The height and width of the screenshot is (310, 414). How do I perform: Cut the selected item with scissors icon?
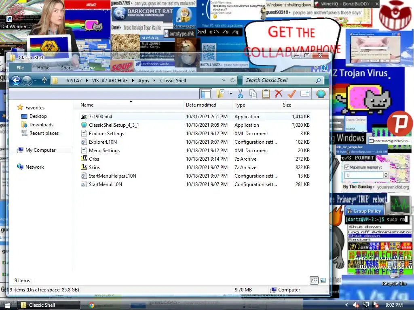pos(240,94)
